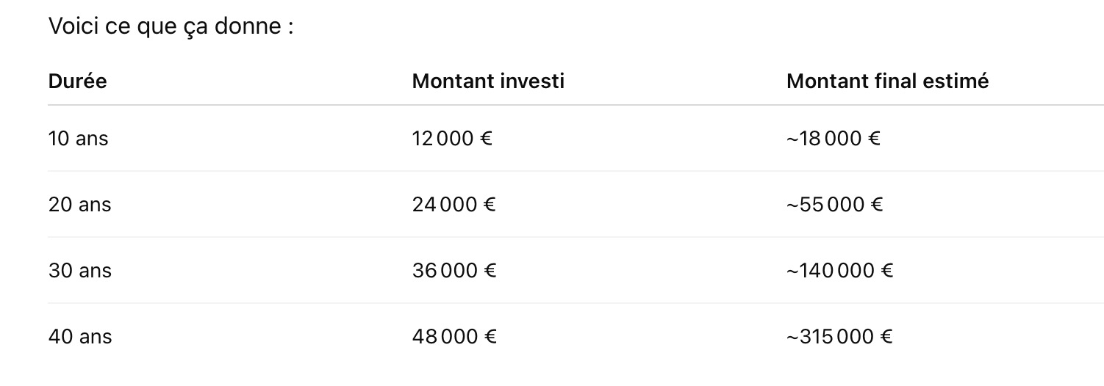Select the "30 ans" duration cell
The width and height of the screenshot is (1104, 386).
(x=79, y=270)
